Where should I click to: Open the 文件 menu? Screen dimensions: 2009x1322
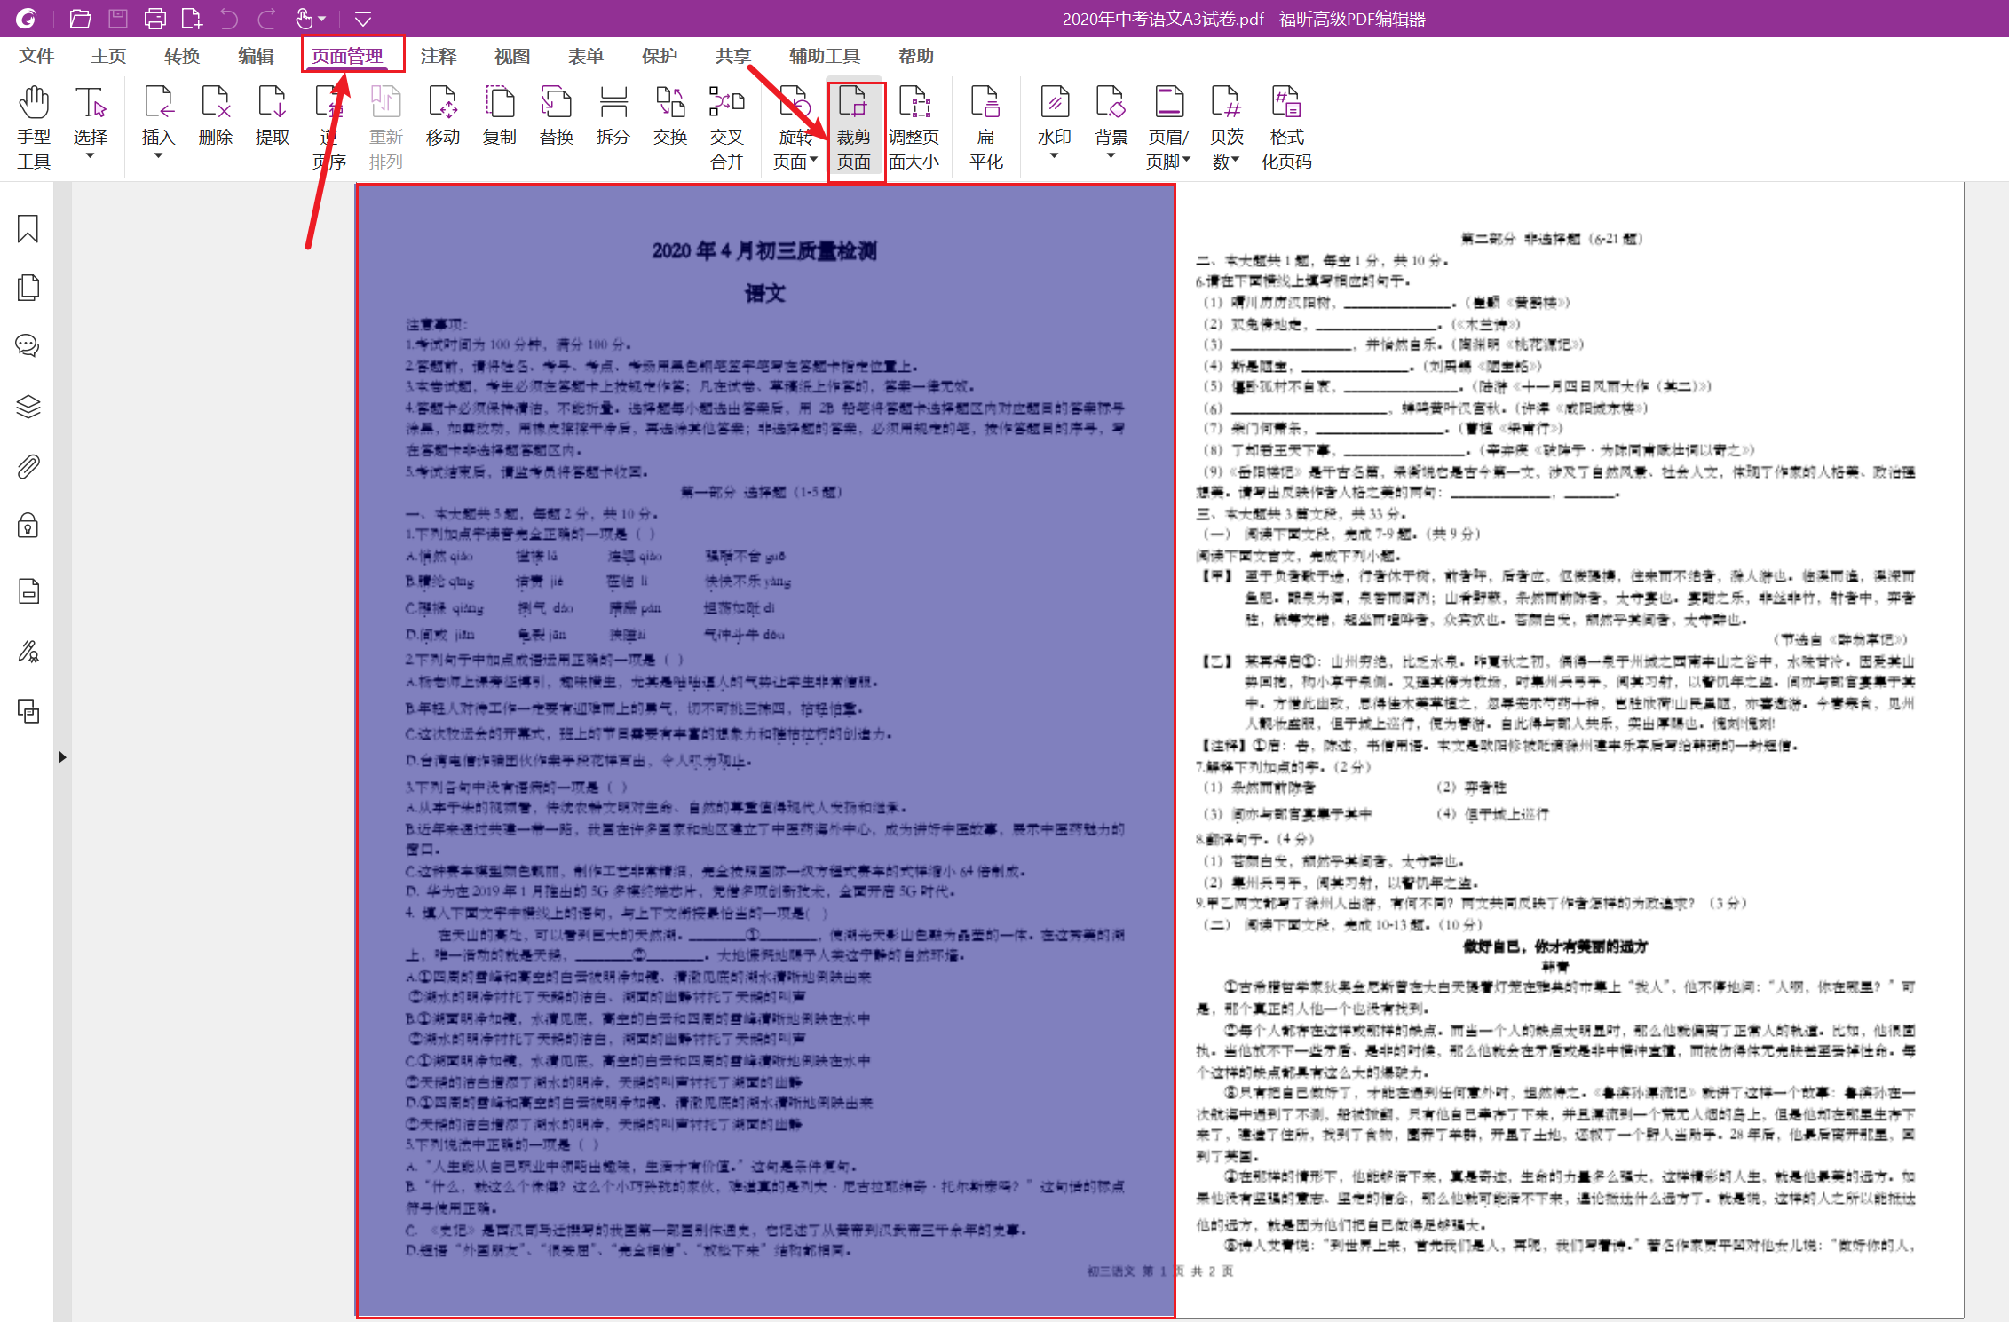(x=36, y=56)
